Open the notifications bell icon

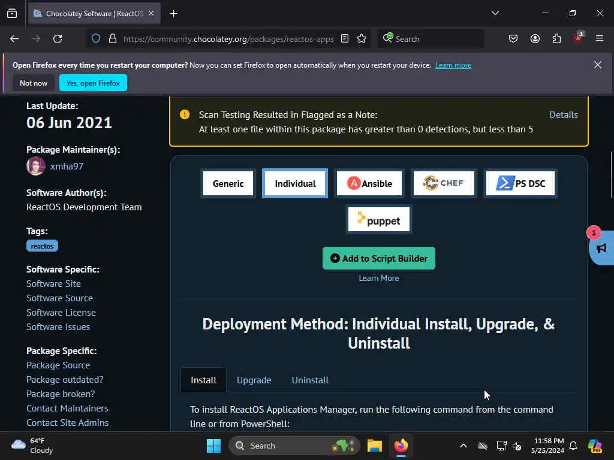(573, 446)
